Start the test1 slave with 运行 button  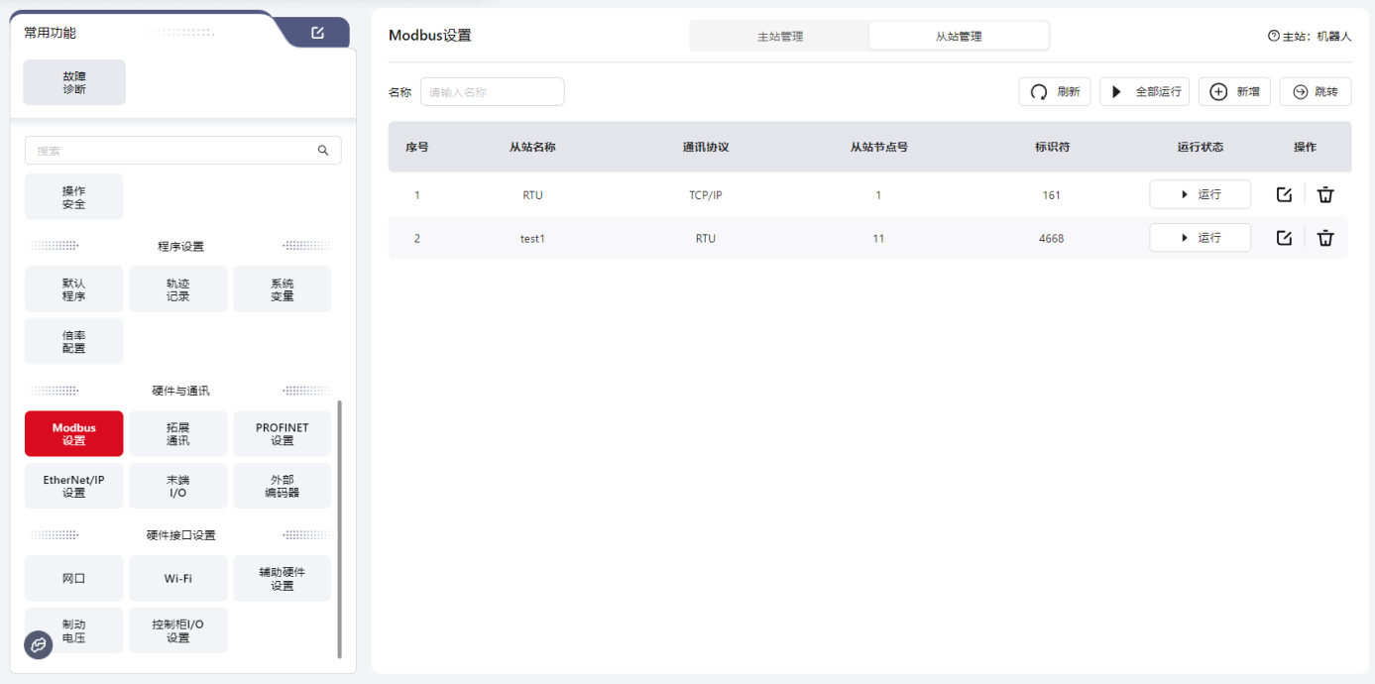[x=1200, y=238]
